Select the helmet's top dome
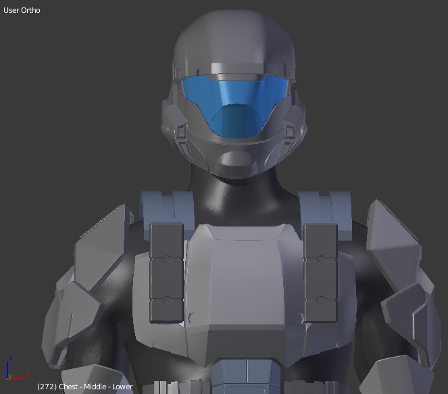This screenshot has width=448, height=394. 234,40
